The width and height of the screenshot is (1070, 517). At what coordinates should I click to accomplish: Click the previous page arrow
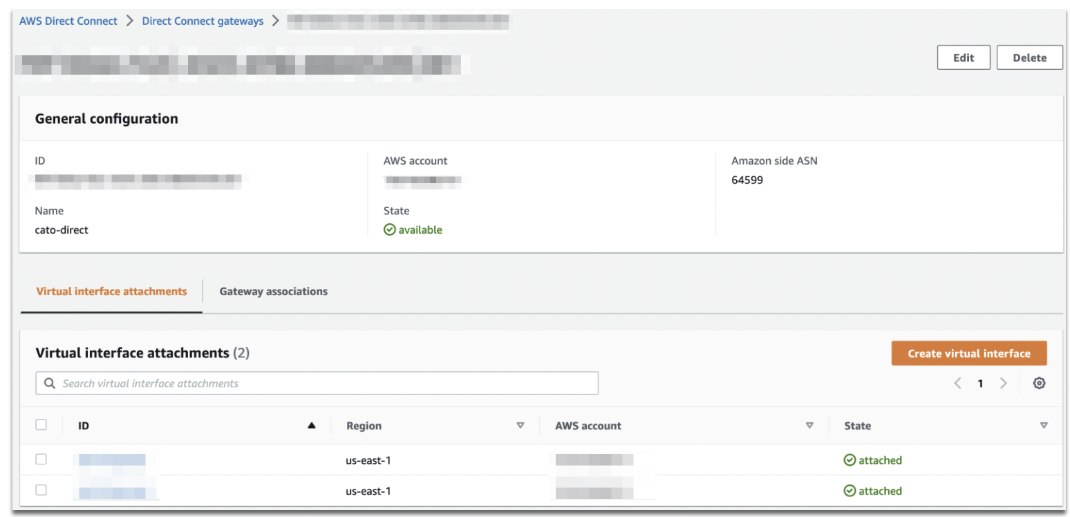click(x=957, y=383)
